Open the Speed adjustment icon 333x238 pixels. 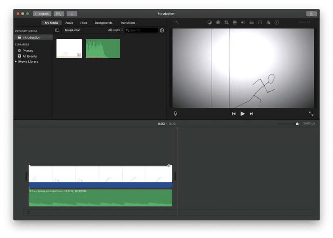pyautogui.click(x=260, y=22)
